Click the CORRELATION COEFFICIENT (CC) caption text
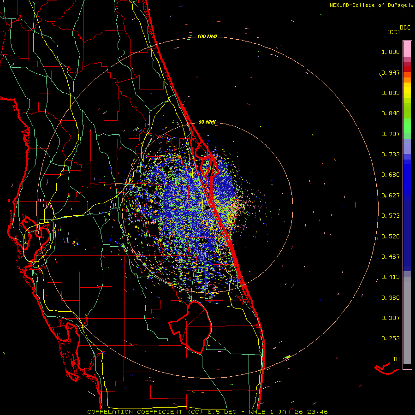Screen dimensions: 415x415 pyautogui.click(x=146, y=412)
